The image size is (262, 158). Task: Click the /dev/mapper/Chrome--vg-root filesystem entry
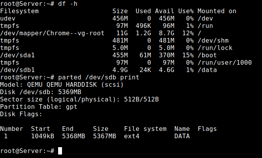pos(52,33)
